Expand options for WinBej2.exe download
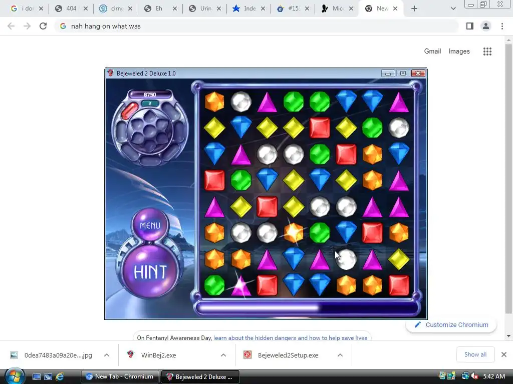Viewport: 513px width, 384px height. [x=223, y=355]
